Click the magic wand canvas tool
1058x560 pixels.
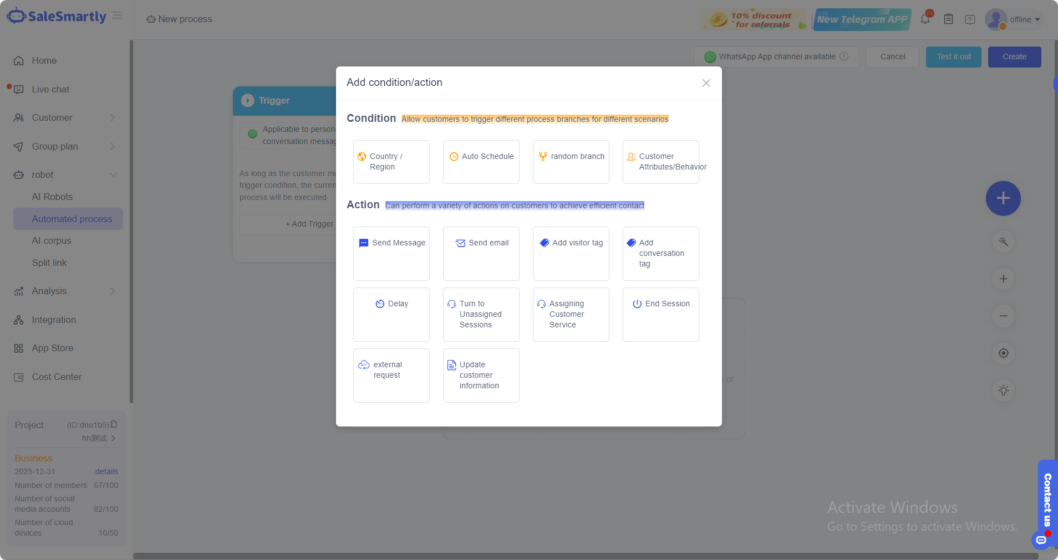(x=1003, y=242)
